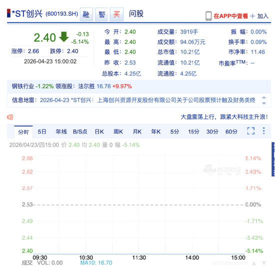Screen dimensions: 275x267
Task: Click the red 买 buy badge
Action: click(x=116, y=14)
